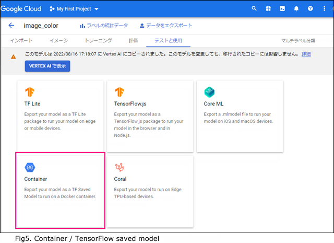
Task: Click the TF Lite card description text
Action: click(60, 121)
